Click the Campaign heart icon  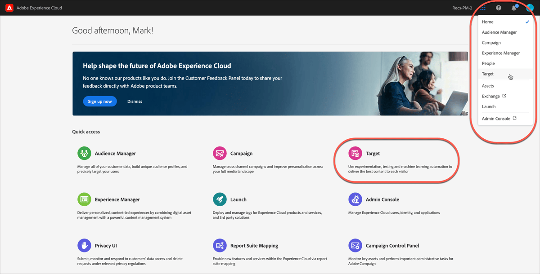click(x=220, y=153)
